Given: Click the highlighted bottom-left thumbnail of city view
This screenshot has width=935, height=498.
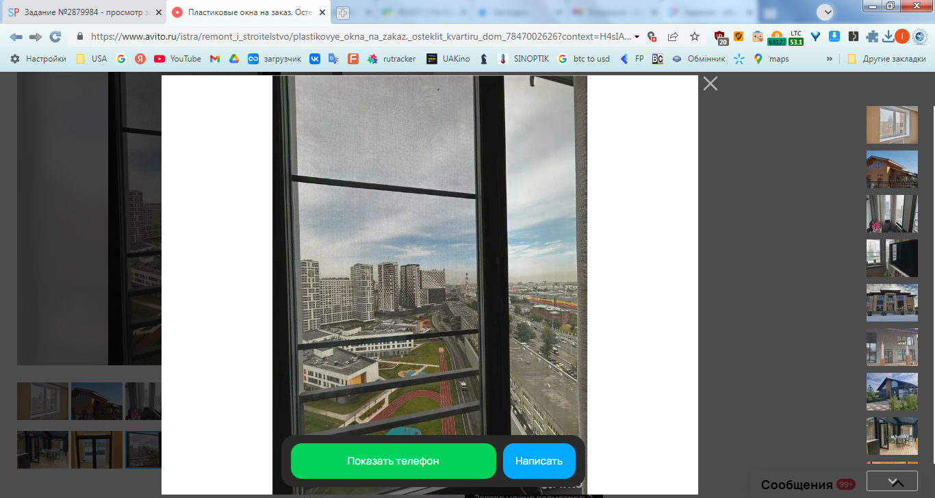Looking at the screenshot, I should pyautogui.click(x=143, y=449).
